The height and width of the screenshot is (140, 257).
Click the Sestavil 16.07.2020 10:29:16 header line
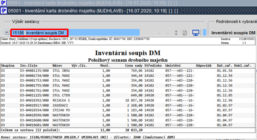[37, 43]
